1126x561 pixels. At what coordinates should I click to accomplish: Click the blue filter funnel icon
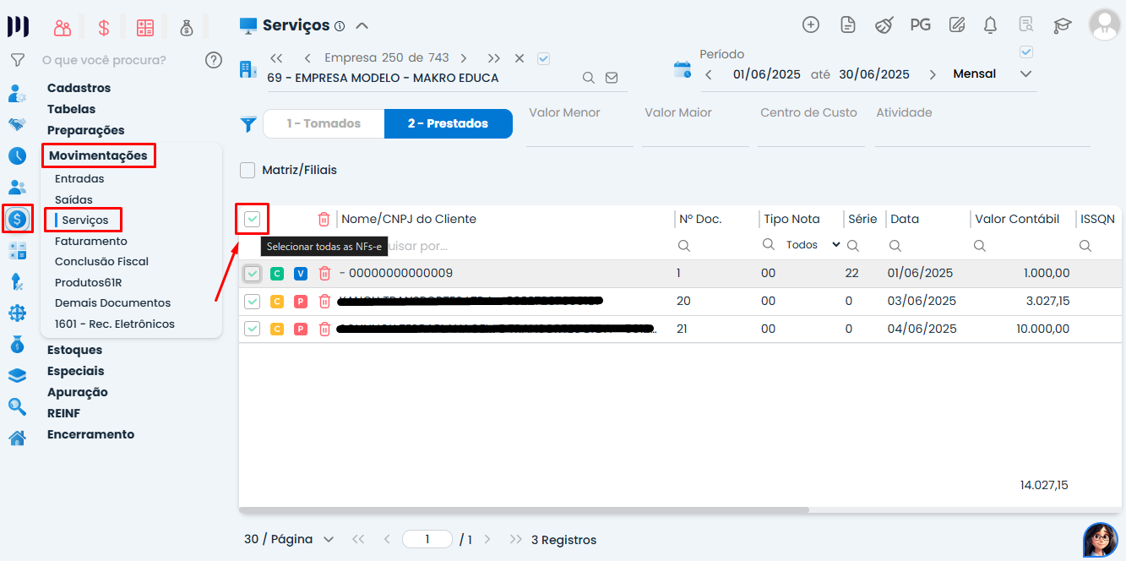point(248,124)
